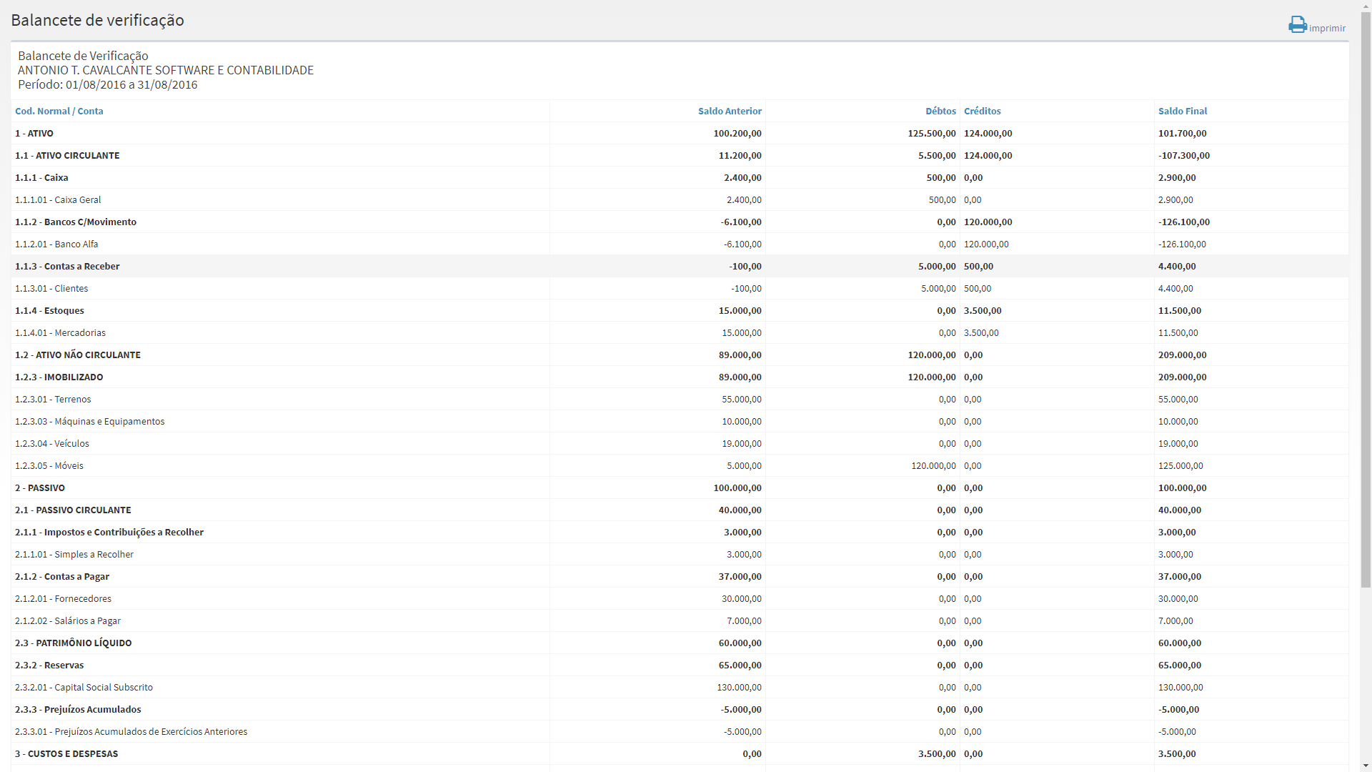Viewport: 1372px width, 772px height.
Task: Select the '2.1.2.01 - Fornecedores' account
Action: 680,598
